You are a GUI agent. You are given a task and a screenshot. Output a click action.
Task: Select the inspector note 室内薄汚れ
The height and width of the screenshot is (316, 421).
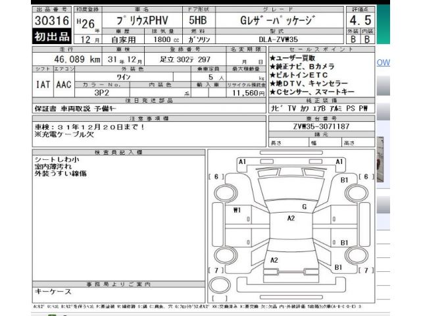tap(53, 167)
